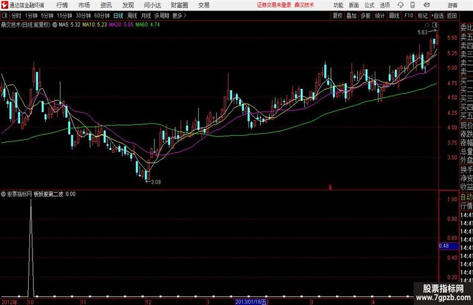The height and width of the screenshot is (305, 473).
Task: Click the MA10: 5.23 label
Action: pyautogui.click(x=94, y=25)
